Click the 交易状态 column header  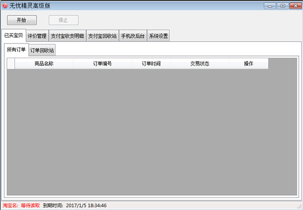(200, 64)
